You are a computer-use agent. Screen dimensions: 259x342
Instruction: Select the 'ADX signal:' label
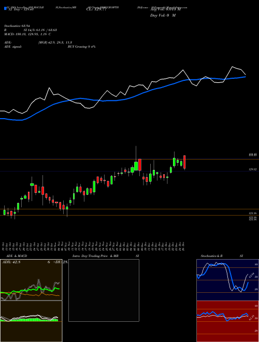tap(13, 47)
